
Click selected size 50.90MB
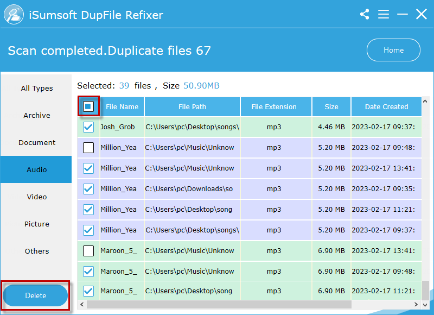tap(201, 86)
